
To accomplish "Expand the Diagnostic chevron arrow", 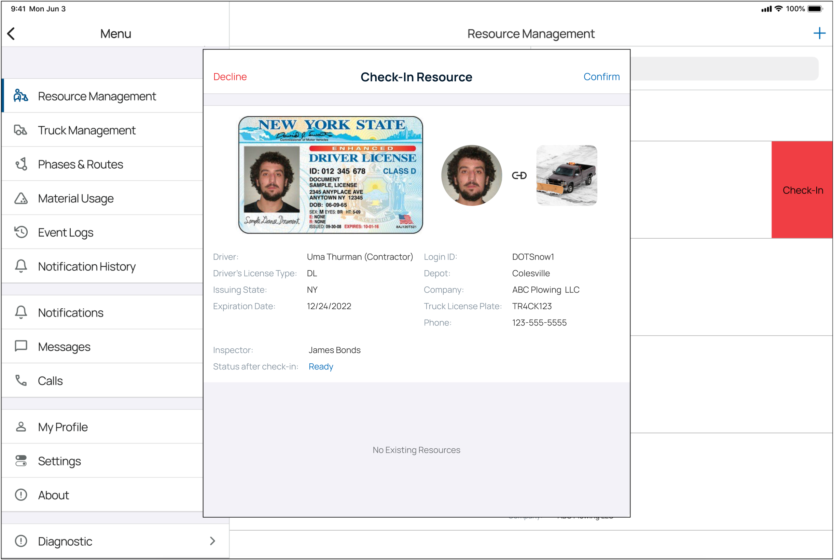I will 213,541.
